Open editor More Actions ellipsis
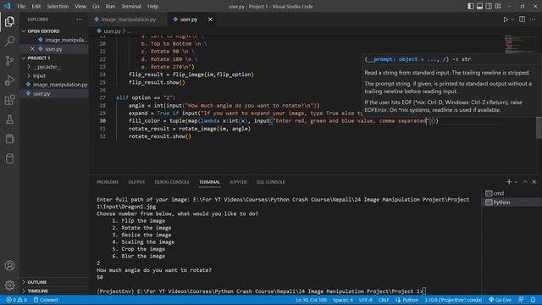Viewport: 542px width, 305px height. pos(533,19)
